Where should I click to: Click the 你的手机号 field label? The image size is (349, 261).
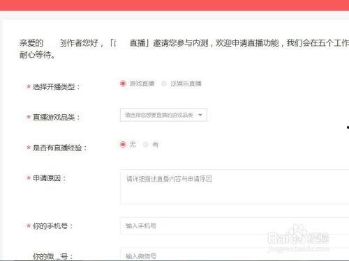point(52,226)
